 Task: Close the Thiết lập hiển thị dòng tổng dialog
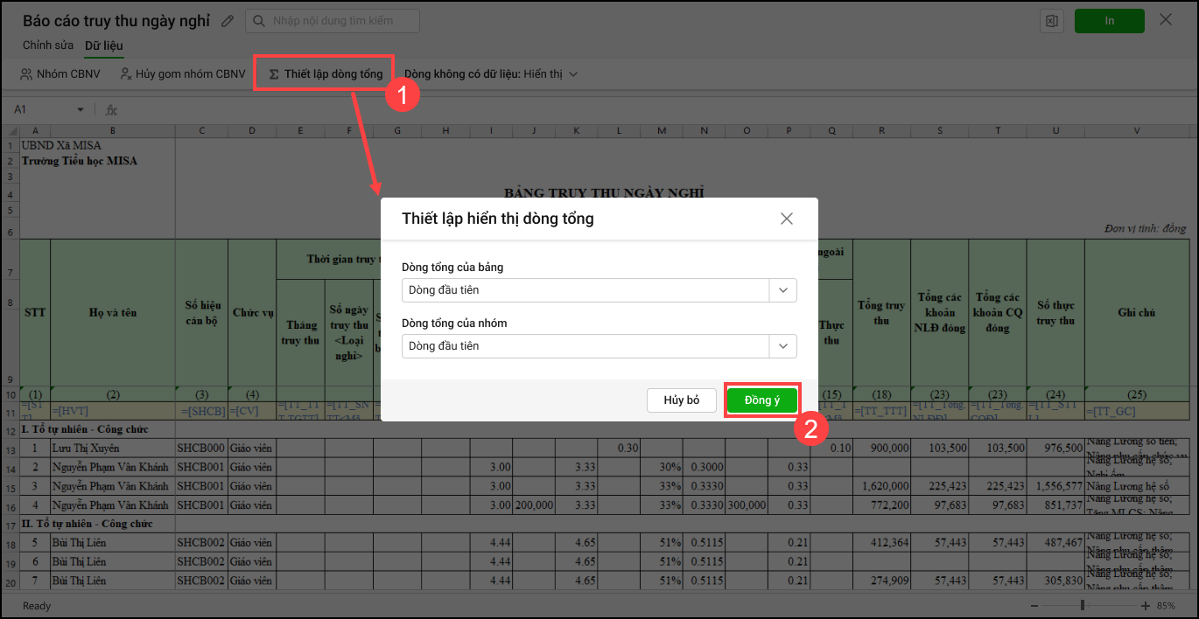786,219
